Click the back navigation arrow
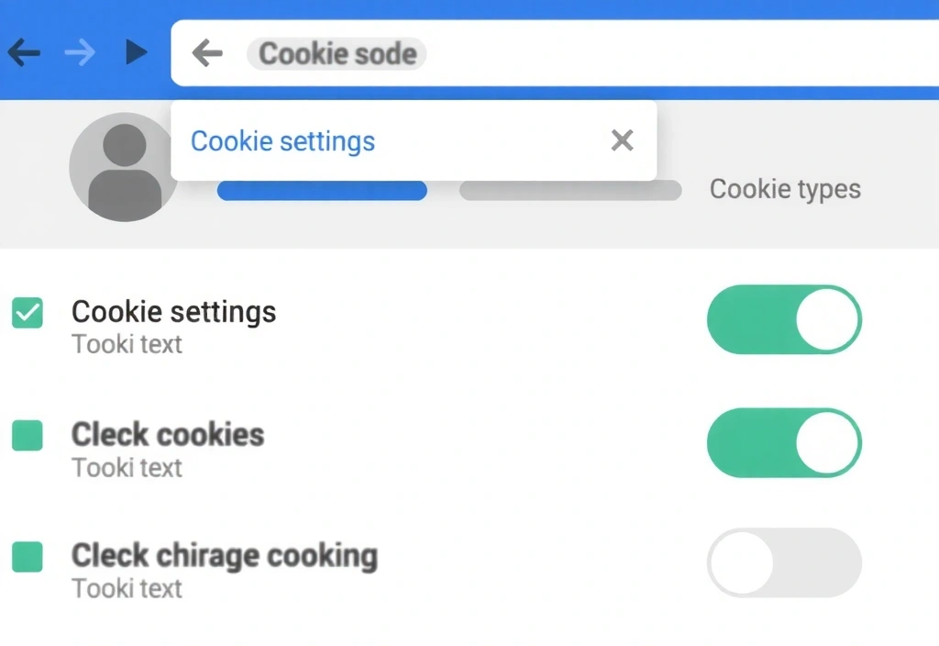Viewport: 939px width, 646px height. tap(24, 52)
